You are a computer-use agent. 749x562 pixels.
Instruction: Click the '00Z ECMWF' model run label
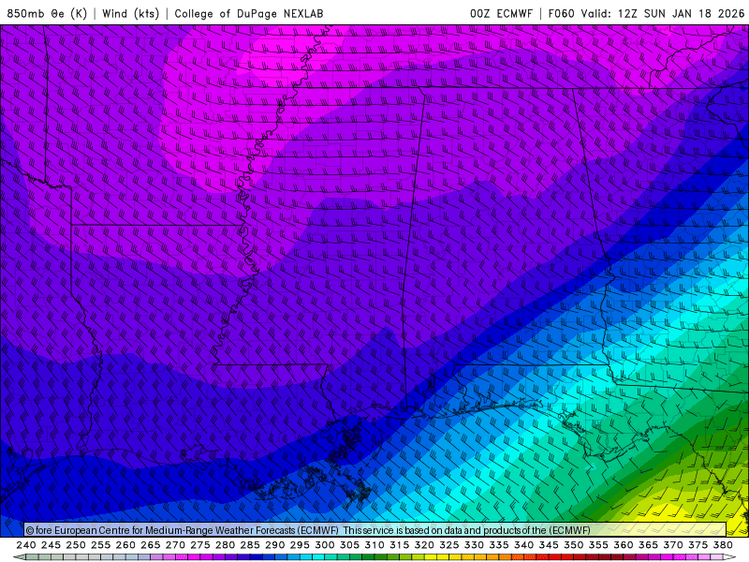tap(501, 13)
